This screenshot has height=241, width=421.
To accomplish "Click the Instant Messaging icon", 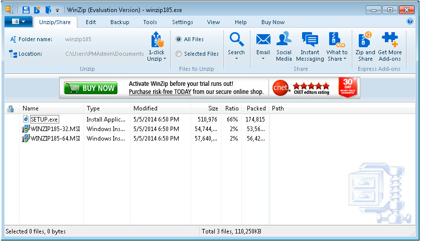I will click(310, 39).
